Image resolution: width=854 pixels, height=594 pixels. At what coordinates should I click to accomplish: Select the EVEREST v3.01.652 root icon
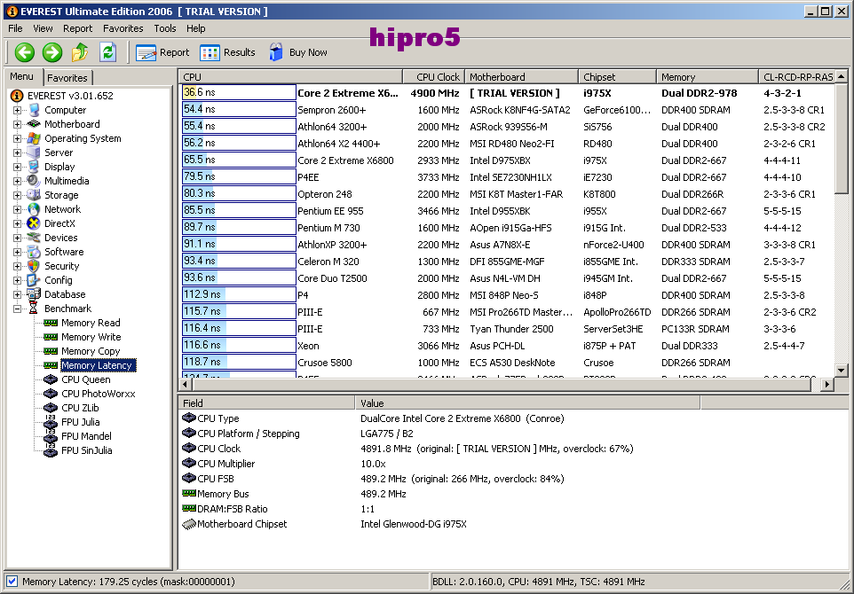pyautogui.click(x=18, y=96)
